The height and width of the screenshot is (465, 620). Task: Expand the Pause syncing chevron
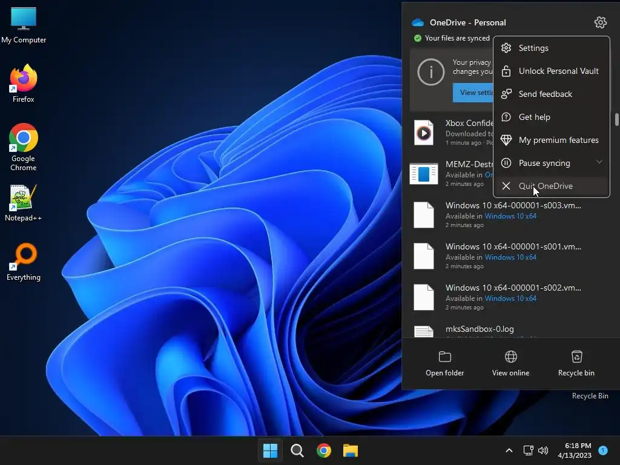pos(599,162)
